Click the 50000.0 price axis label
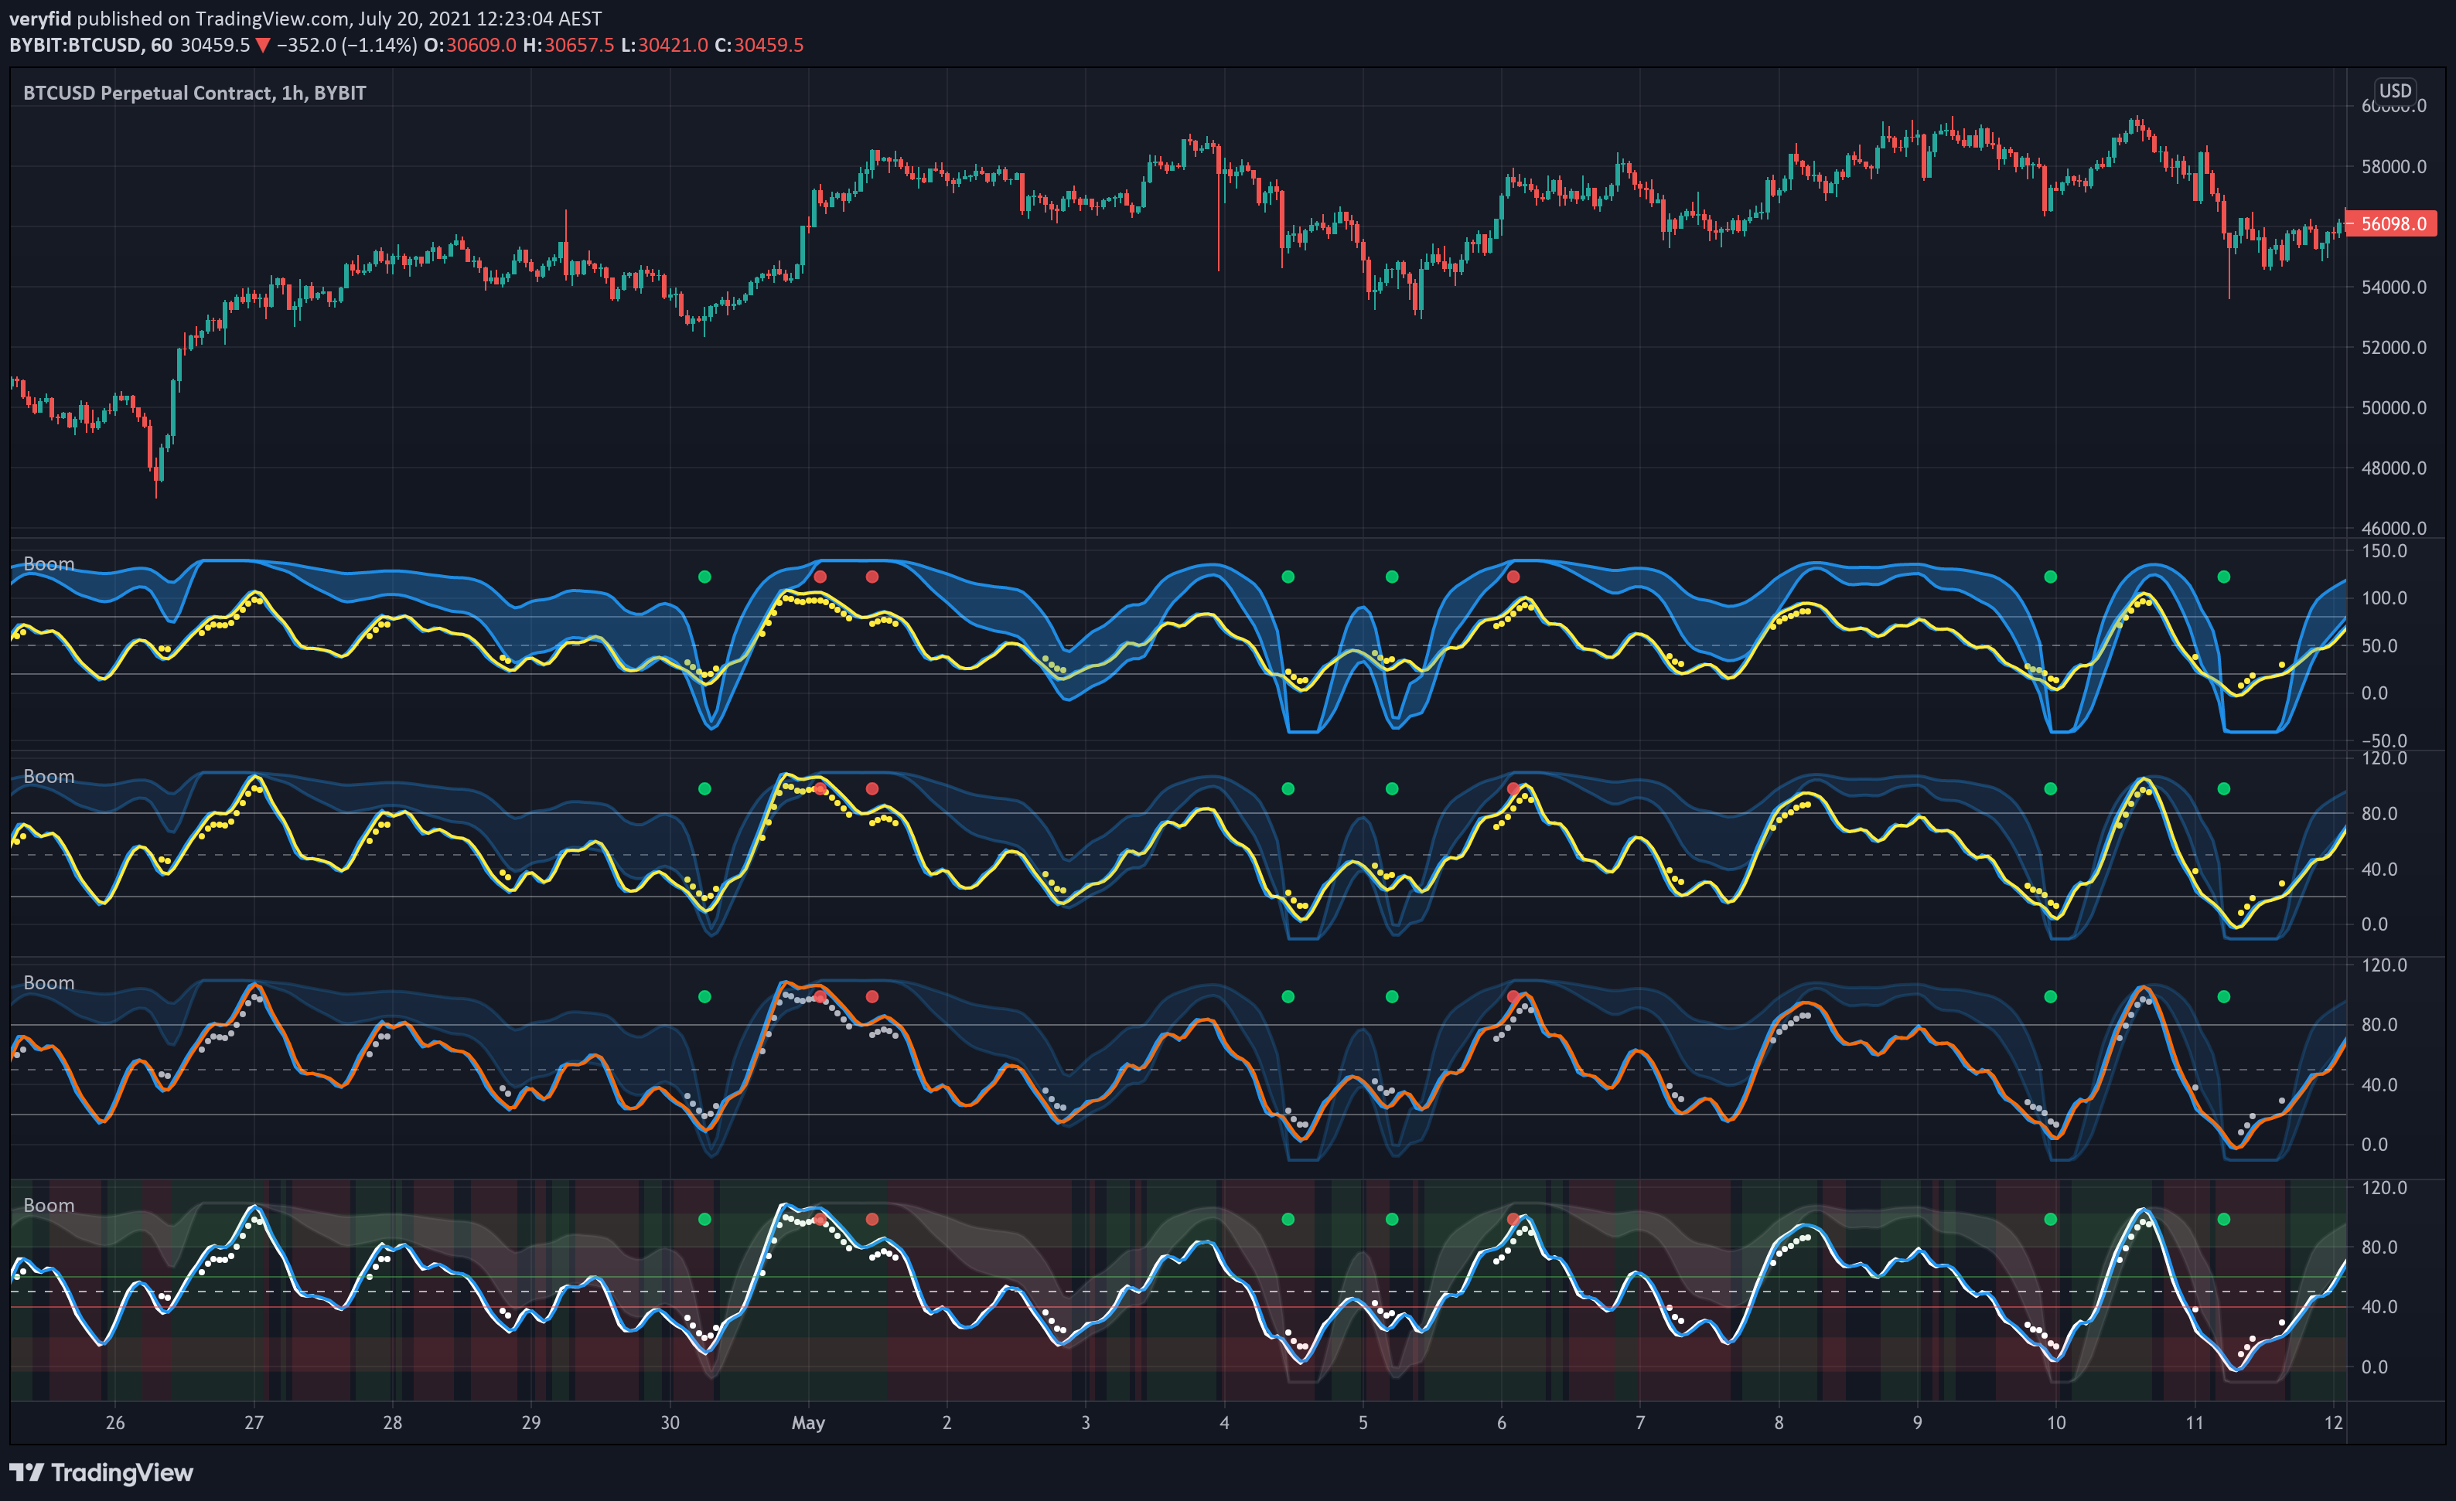The width and height of the screenshot is (2456, 1501). click(2393, 407)
